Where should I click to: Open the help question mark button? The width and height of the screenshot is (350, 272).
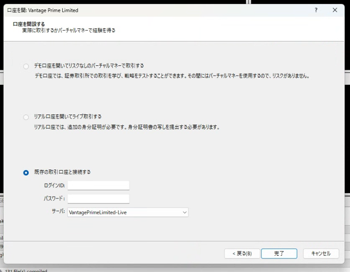316,10
